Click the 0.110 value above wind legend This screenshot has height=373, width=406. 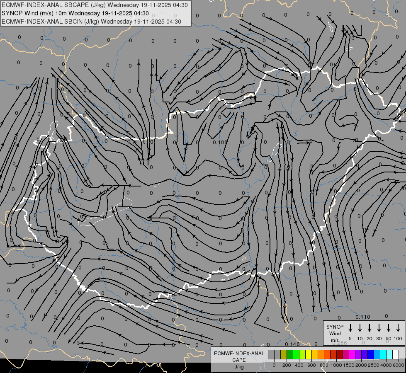click(x=363, y=317)
